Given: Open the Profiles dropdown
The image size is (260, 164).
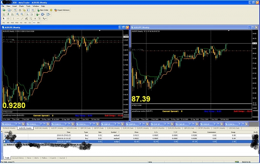Looking at the screenshot, I should [x=10, y=10].
